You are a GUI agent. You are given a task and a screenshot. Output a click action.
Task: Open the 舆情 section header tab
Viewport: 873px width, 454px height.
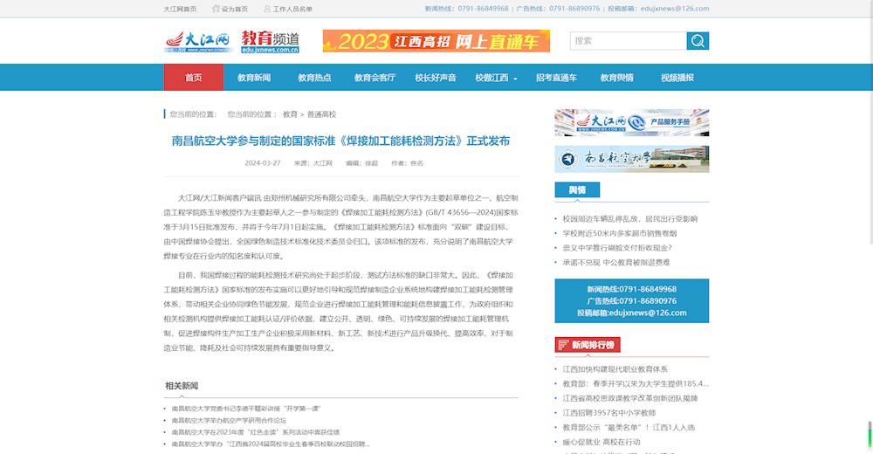(x=577, y=190)
